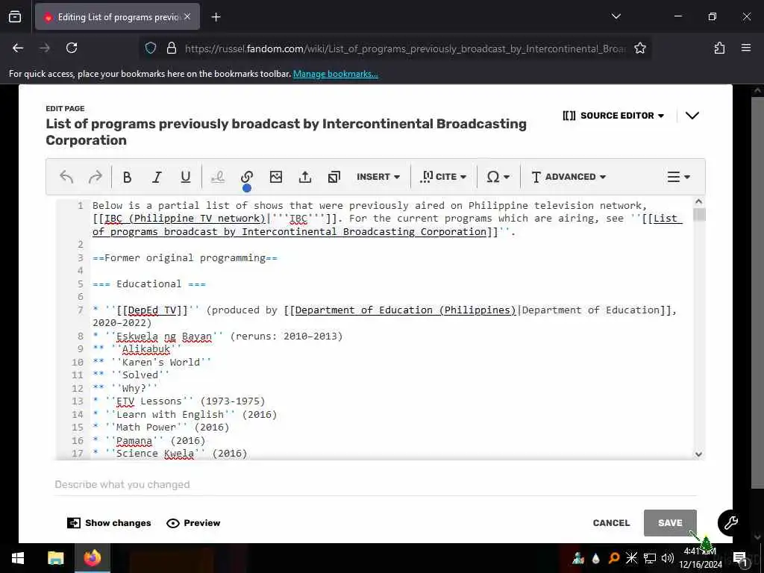The image size is (764, 573).
Task: Open network icon in system tray
Action: (x=650, y=558)
